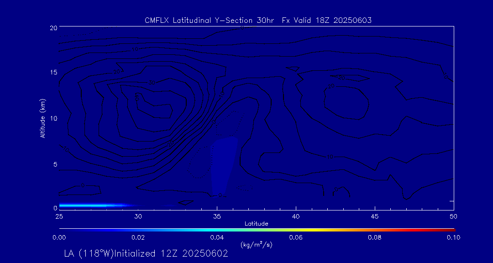Image resolution: width=493 pixels, height=263 pixels.
Task: Click the "30" contour line label
Action: (152, 83)
